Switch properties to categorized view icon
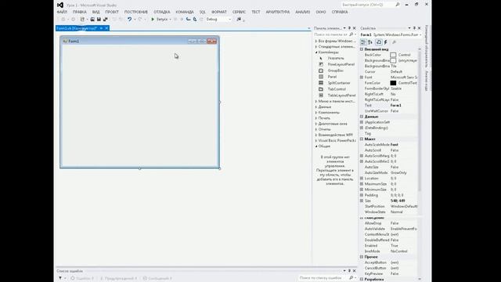The width and height of the screenshot is (501, 282). (x=363, y=42)
